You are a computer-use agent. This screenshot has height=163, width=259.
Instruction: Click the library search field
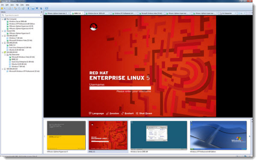pos(21,15)
